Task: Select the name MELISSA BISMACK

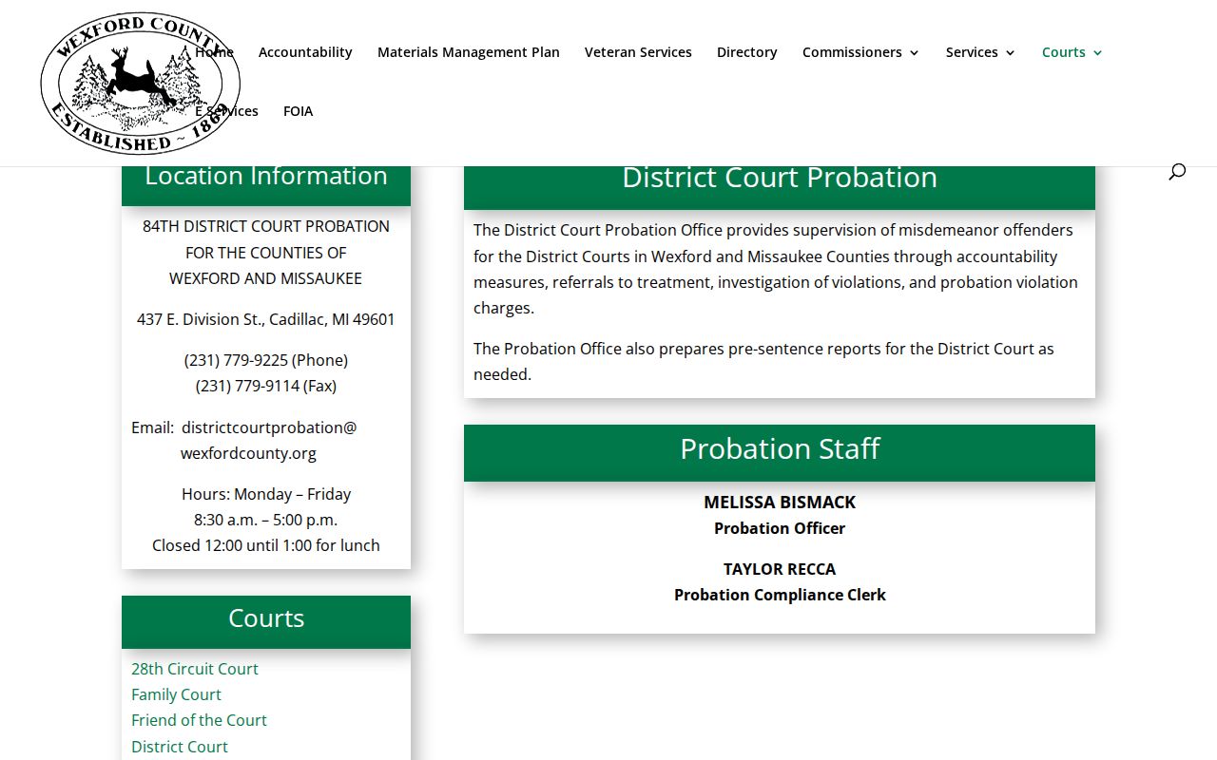Action: [x=780, y=502]
